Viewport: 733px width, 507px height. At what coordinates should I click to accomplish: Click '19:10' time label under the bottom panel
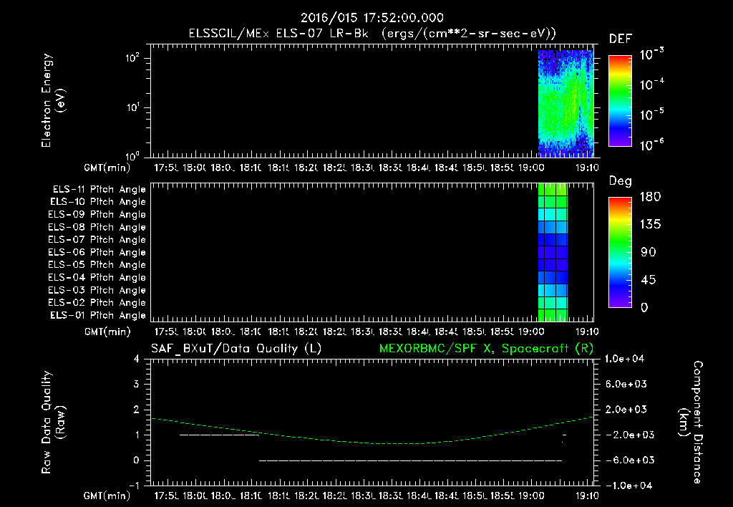(586, 496)
